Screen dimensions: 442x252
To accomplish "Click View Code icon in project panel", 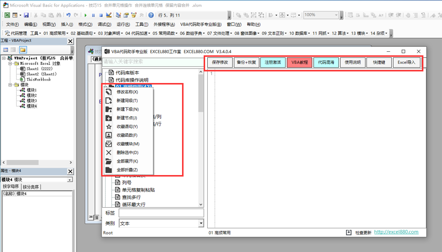I will [x=6, y=50].
